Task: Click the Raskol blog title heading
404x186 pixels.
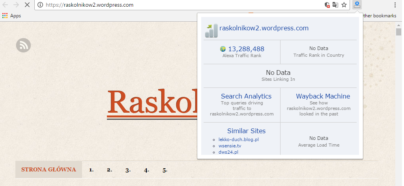Action: 152,104
